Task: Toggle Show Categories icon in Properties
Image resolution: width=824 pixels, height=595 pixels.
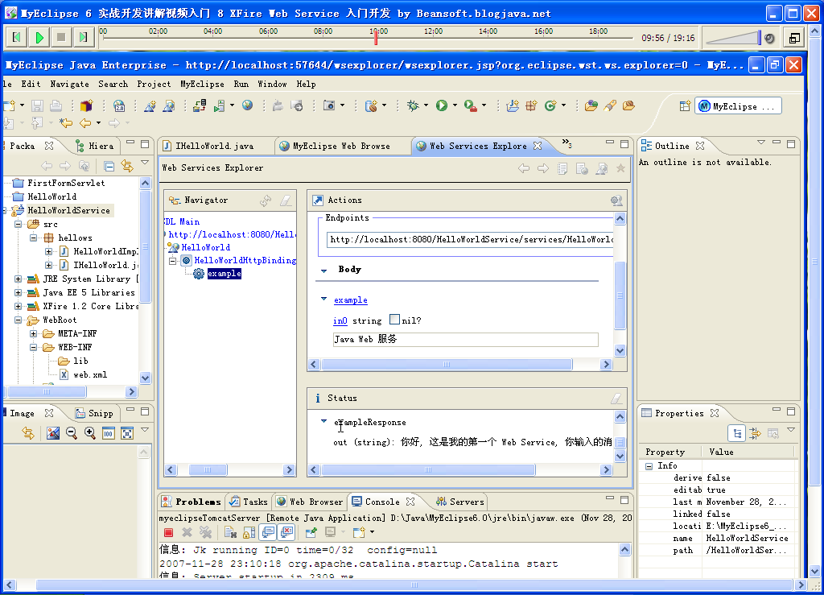Action: pos(737,434)
